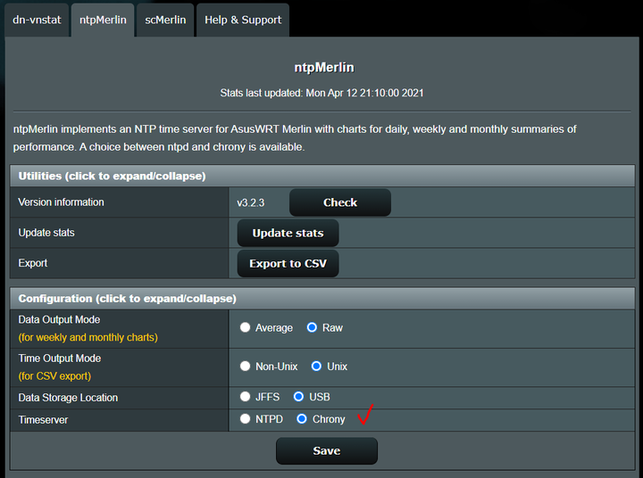Click the Data Storage Location label

coord(68,398)
